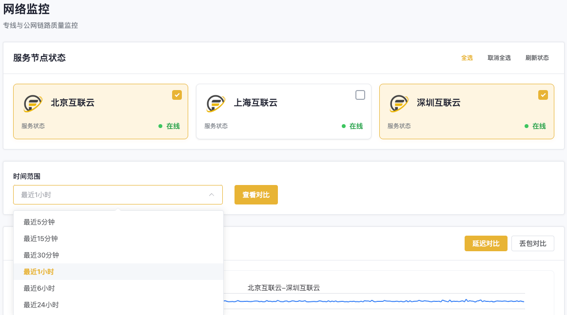Choose 最近24小时 time range option
This screenshot has width=567, height=315.
(x=41, y=305)
